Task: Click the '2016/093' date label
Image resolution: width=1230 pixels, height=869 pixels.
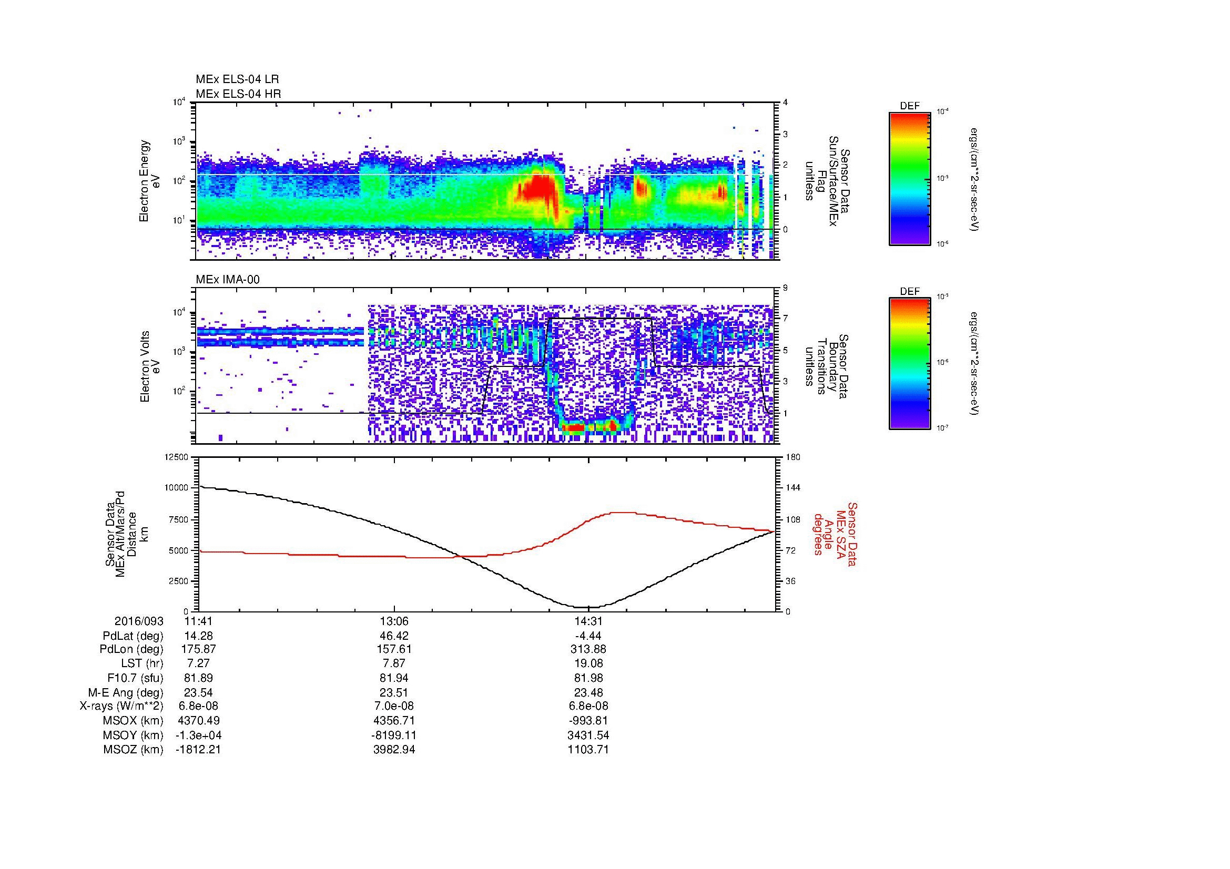Action: (139, 621)
